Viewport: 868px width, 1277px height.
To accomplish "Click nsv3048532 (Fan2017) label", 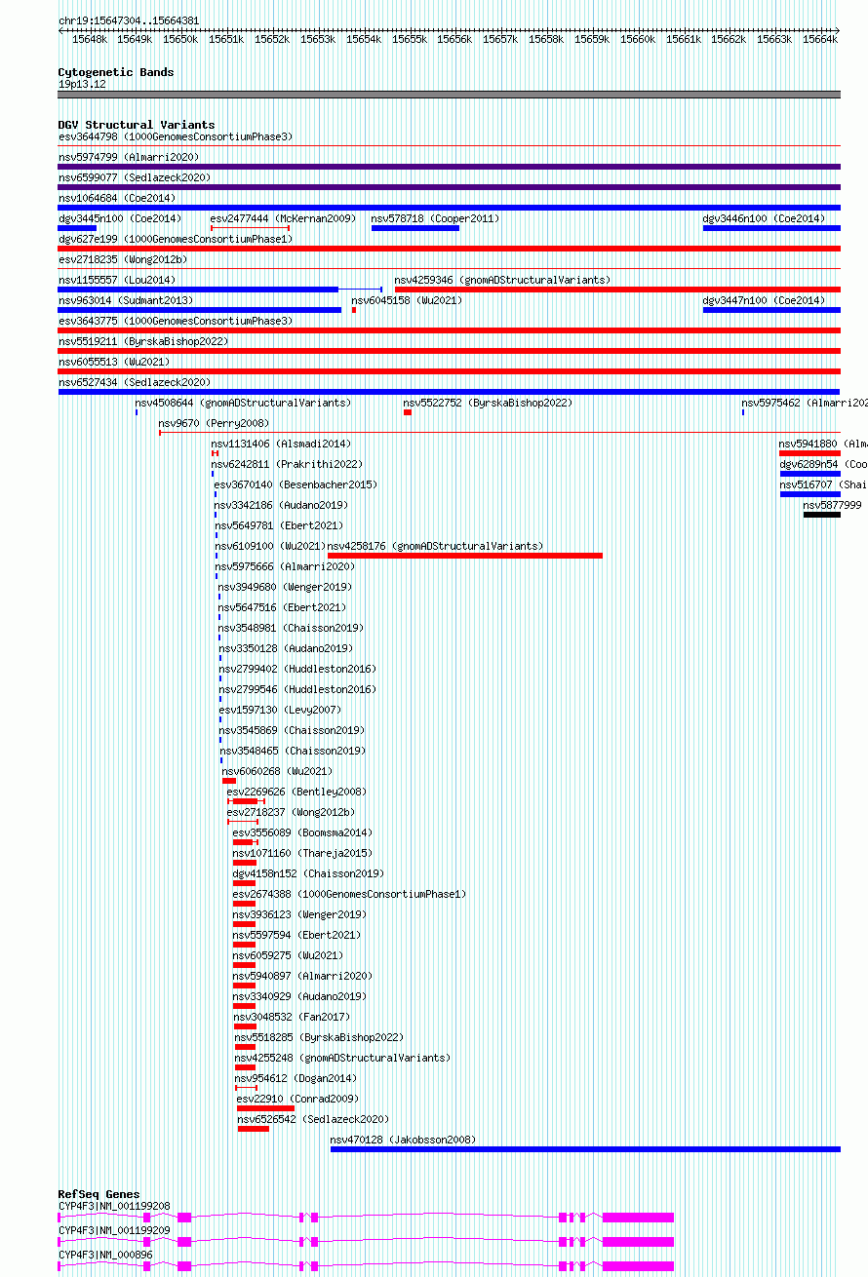I will tap(291, 1017).
